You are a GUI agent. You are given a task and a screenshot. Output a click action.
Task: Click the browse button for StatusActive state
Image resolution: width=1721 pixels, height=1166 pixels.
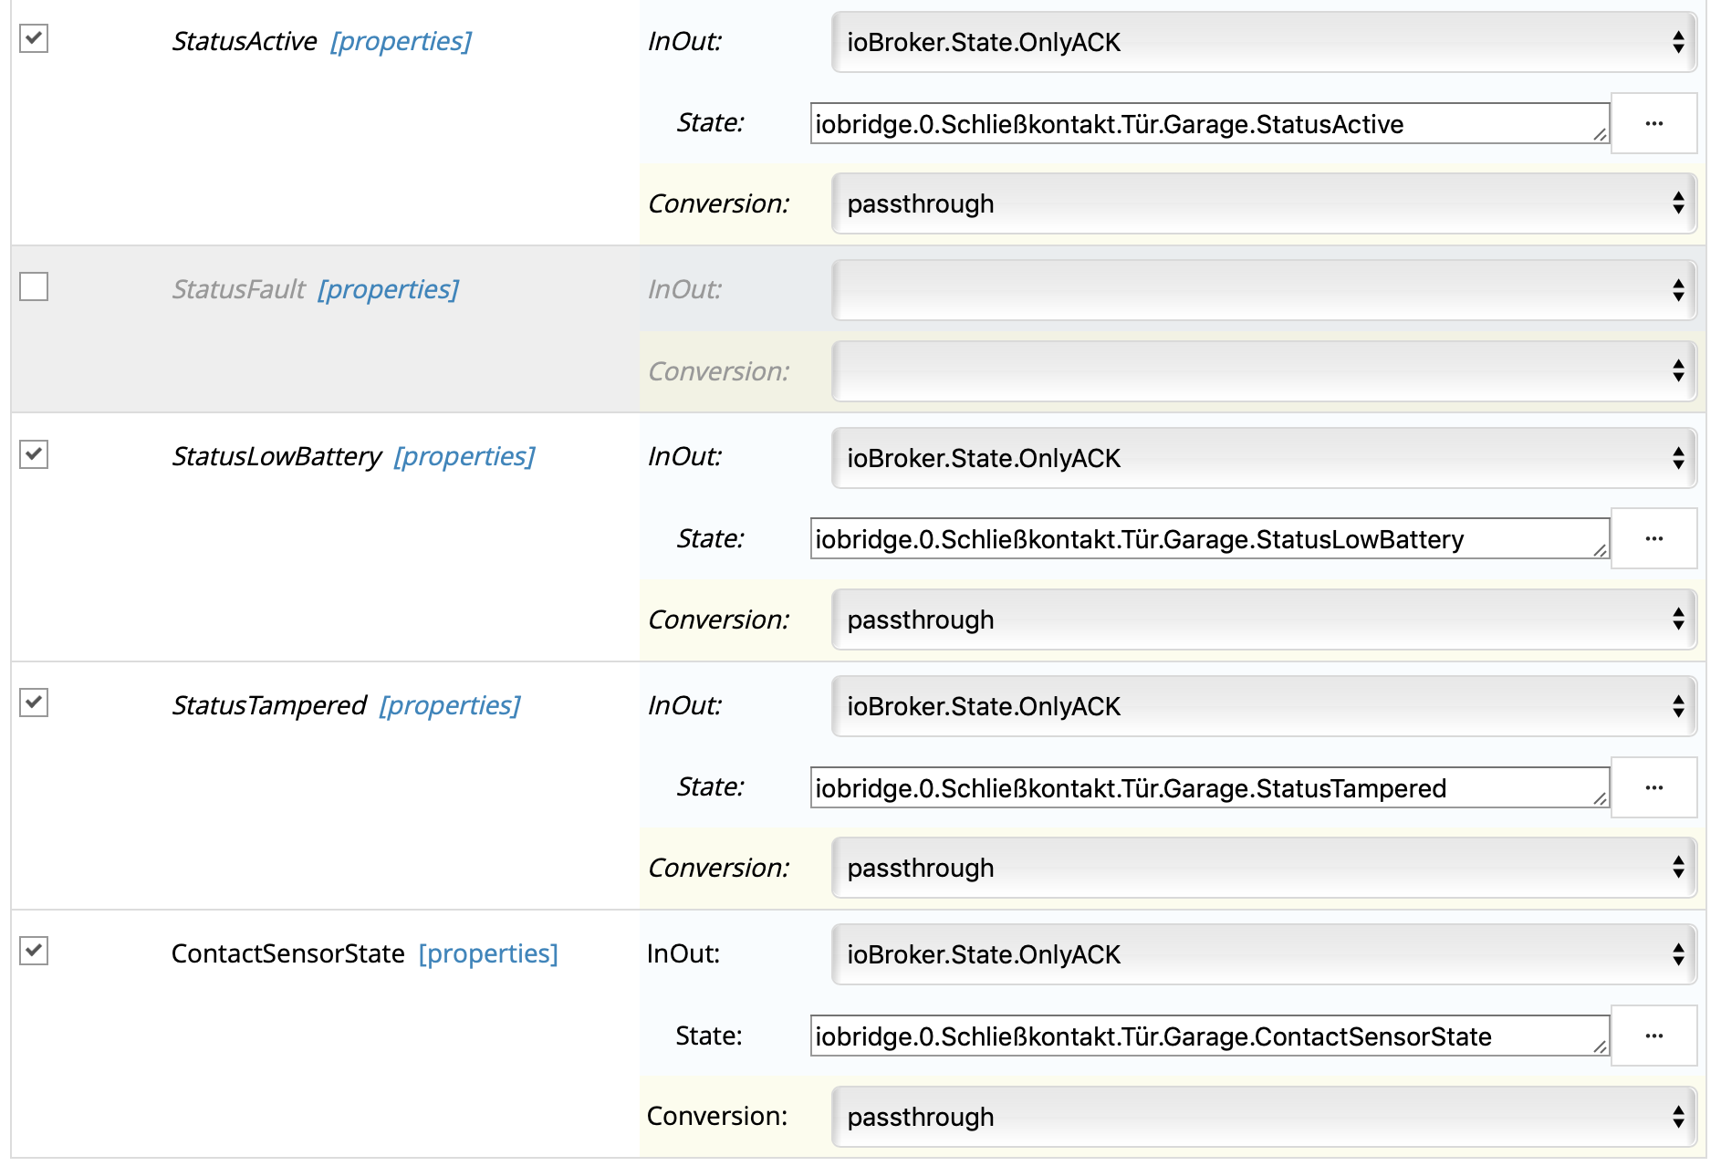(x=1653, y=123)
